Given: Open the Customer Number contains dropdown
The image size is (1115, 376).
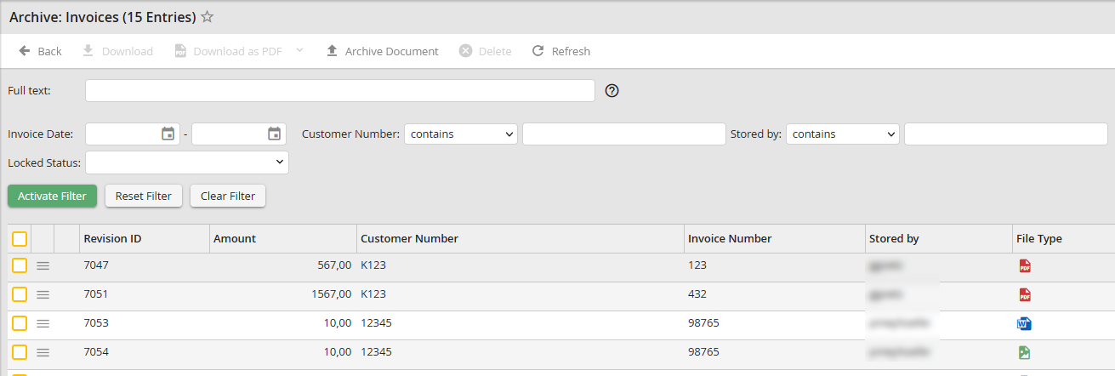Looking at the screenshot, I should coord(461,134).
